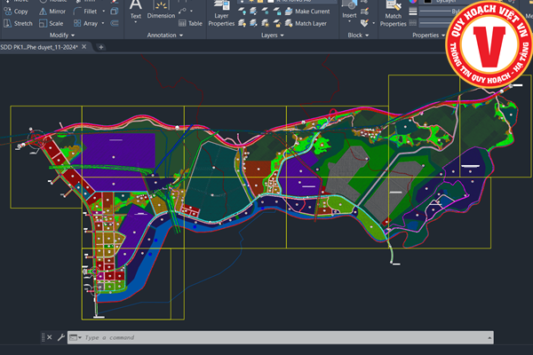Expand the Modify panel
This screenshot has width=533, height=355.
coord(62,35)
